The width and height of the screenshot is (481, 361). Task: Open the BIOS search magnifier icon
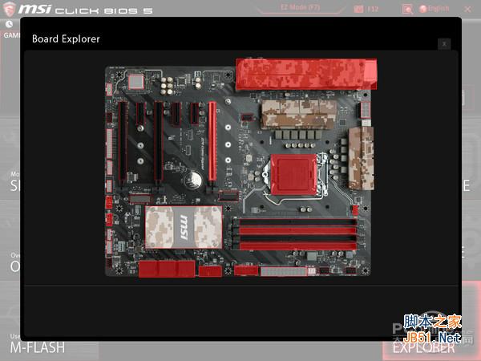(407, 9)
